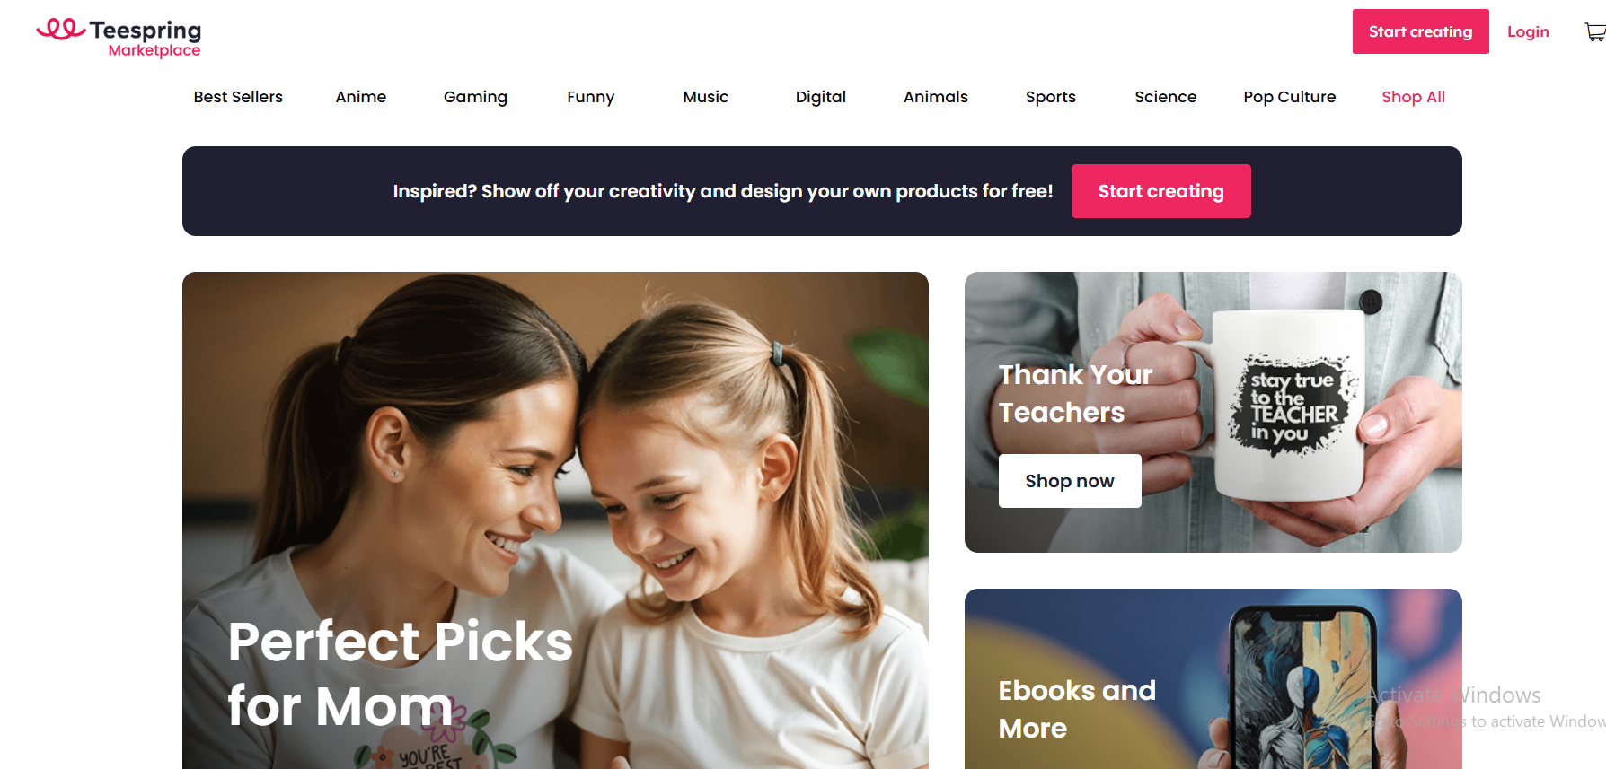Select the Anime category

tap(361, 97)
